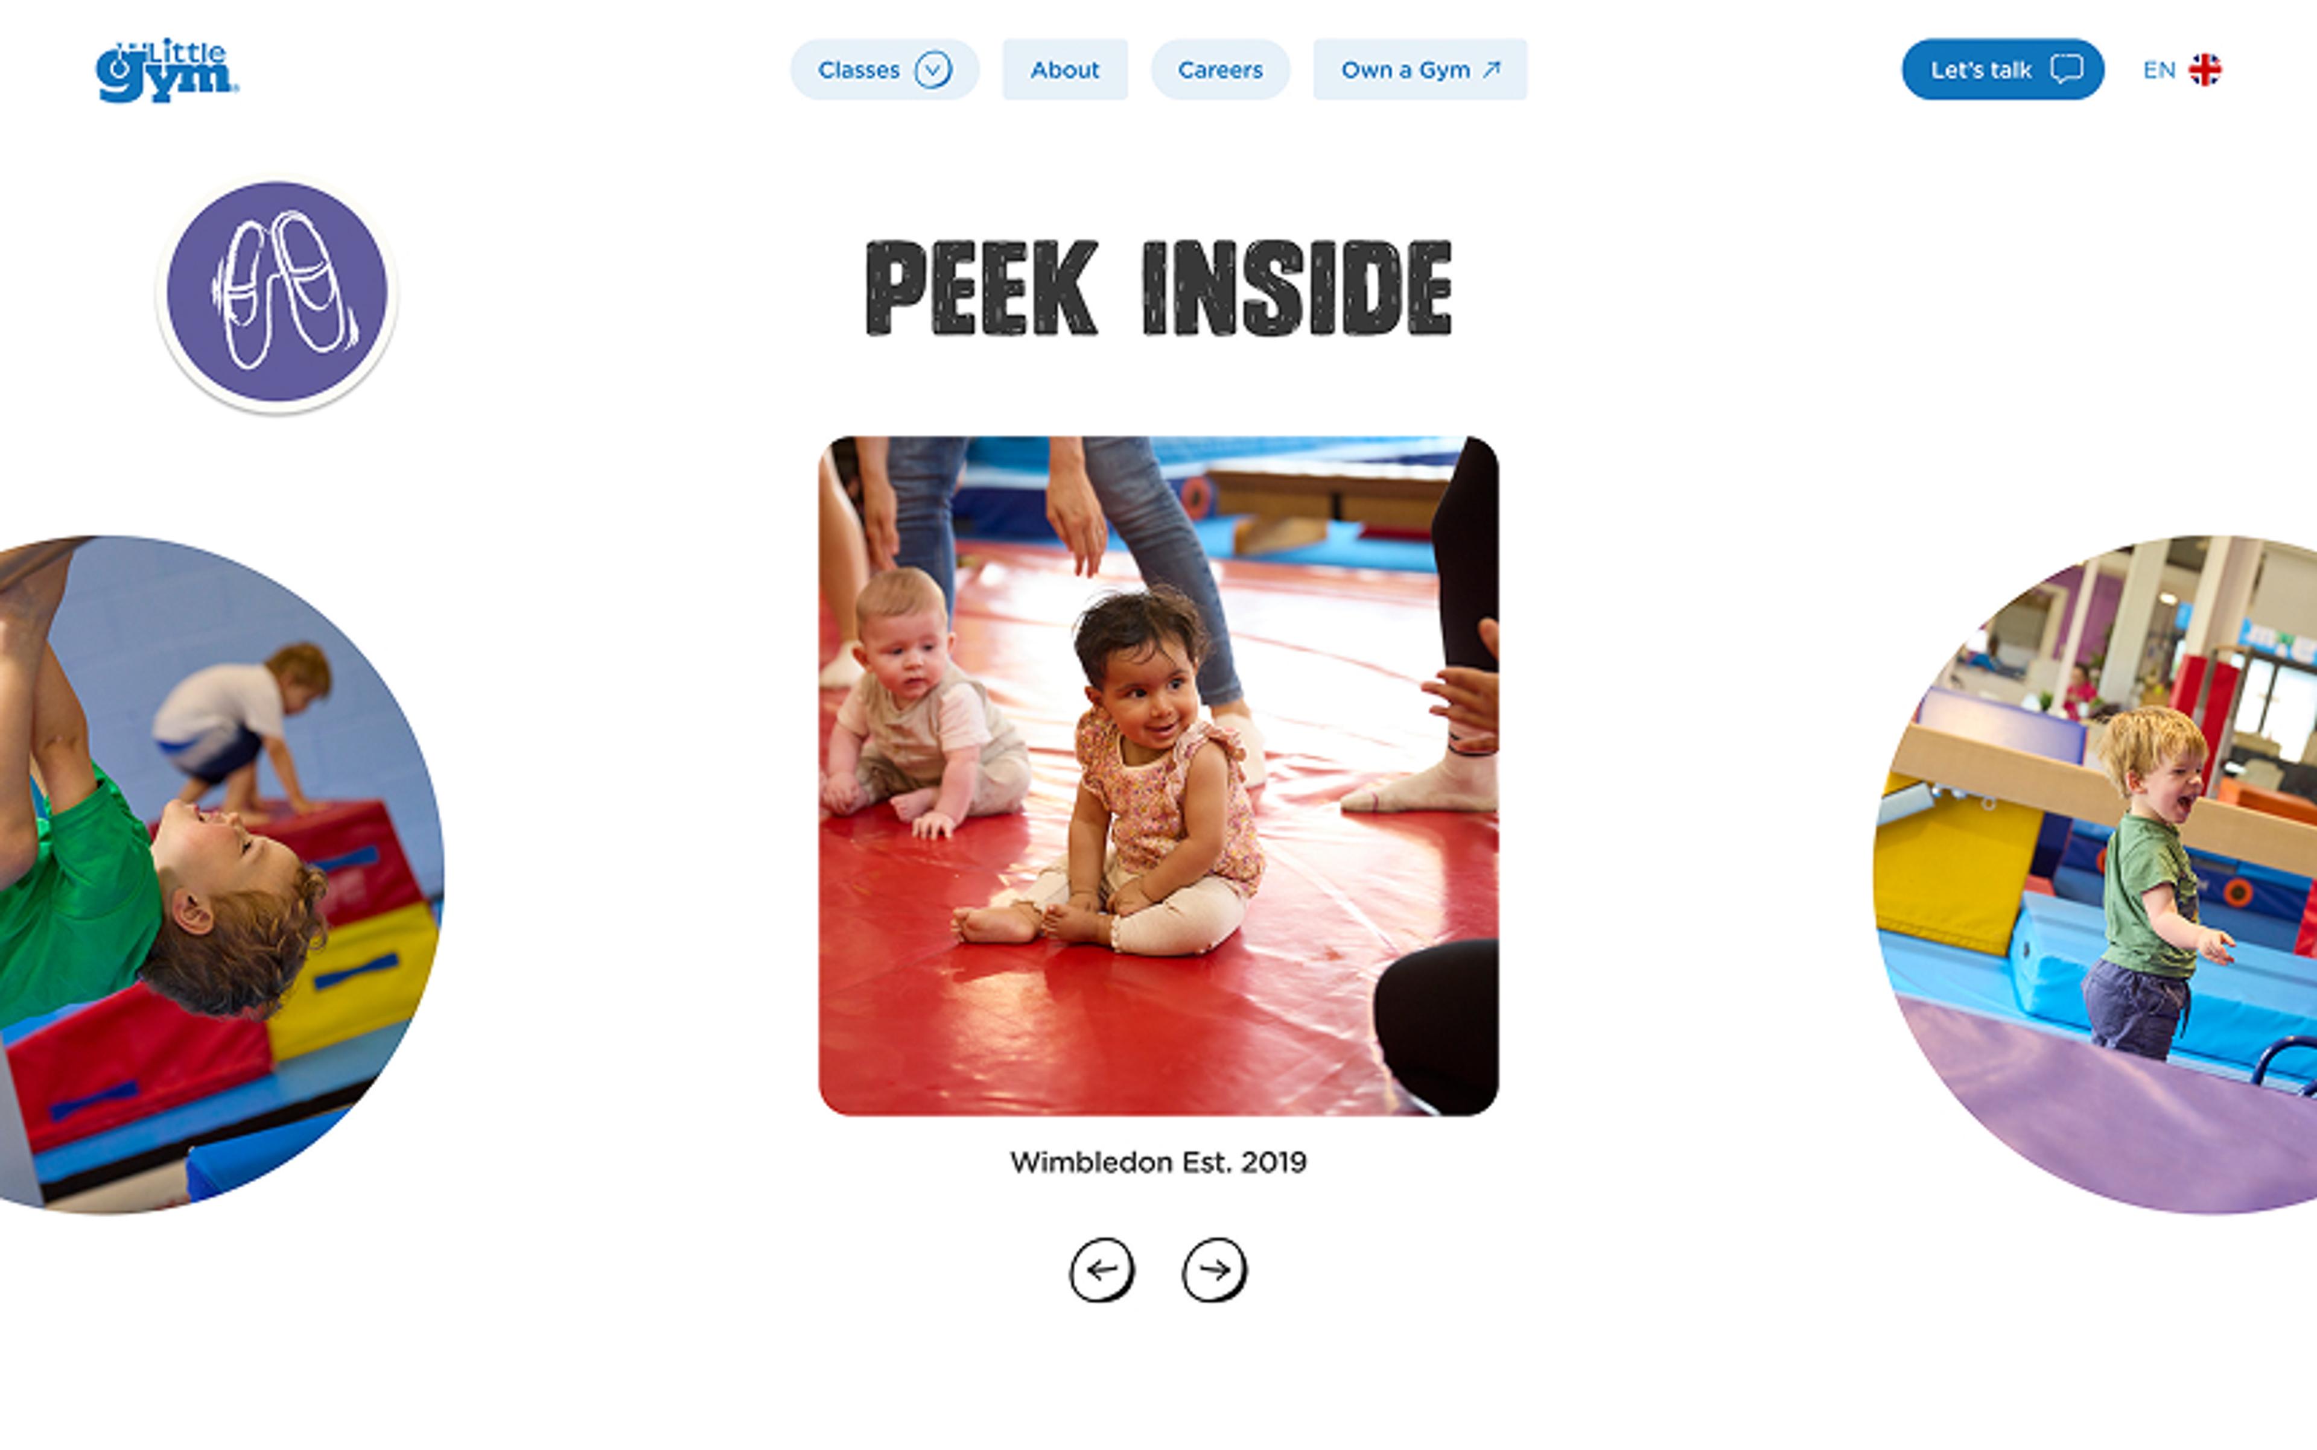
Task: Follow the Own a Gym link
Action: click(1420, 69)
